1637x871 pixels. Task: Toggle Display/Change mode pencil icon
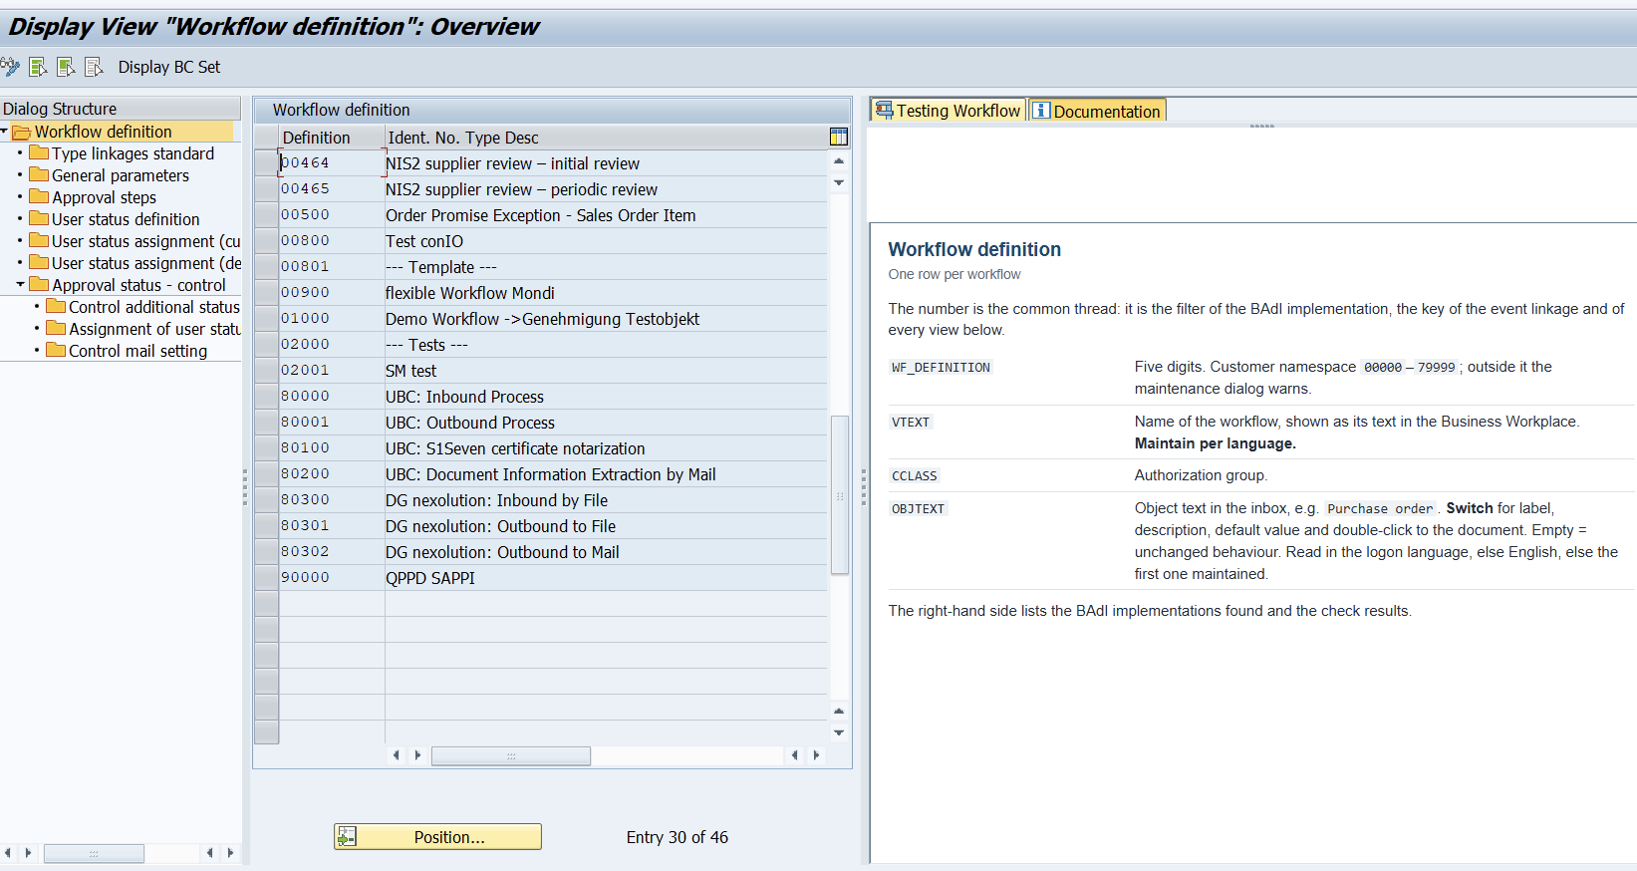(10, 67)
